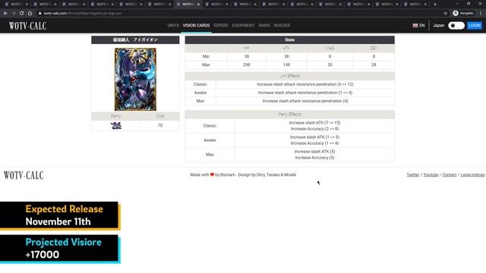Click the WOTV-CALC header logo
The image size is (486, 273).
27,26
